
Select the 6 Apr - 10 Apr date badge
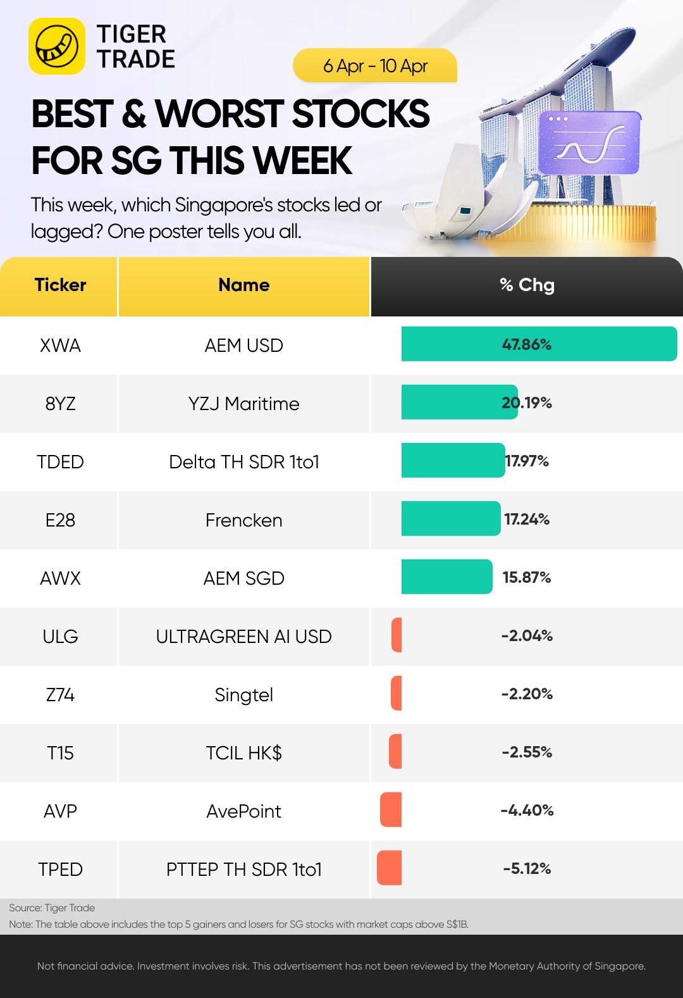[x=375, y=65]
